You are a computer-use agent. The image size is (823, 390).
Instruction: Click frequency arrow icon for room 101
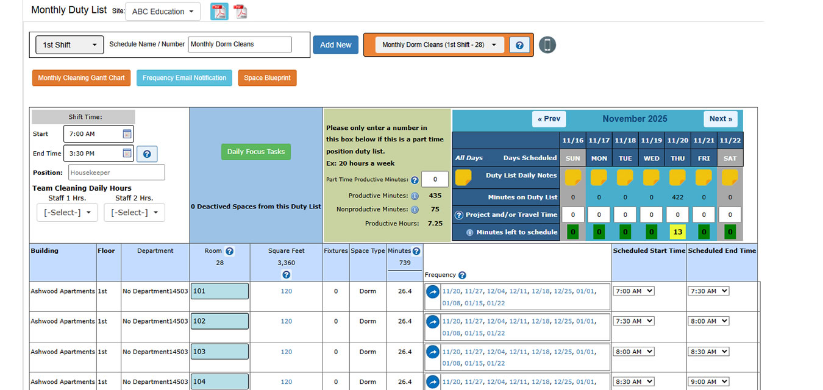click(x=433, y=292)
